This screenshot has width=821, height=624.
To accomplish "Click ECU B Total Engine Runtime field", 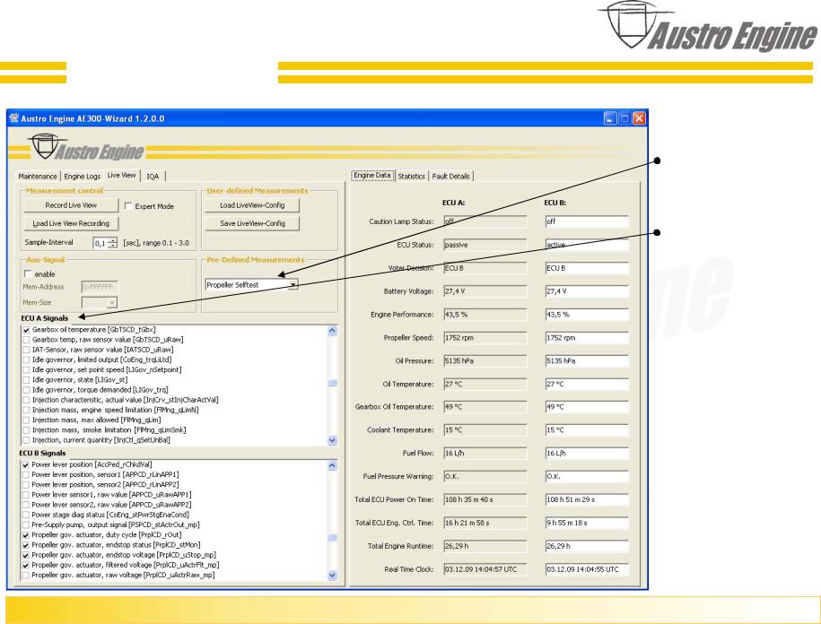I will coord(587,546).
